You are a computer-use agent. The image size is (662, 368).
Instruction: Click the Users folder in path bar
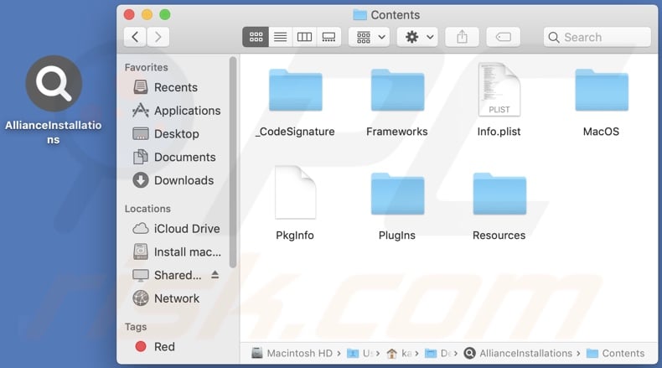tap(359, 353)
